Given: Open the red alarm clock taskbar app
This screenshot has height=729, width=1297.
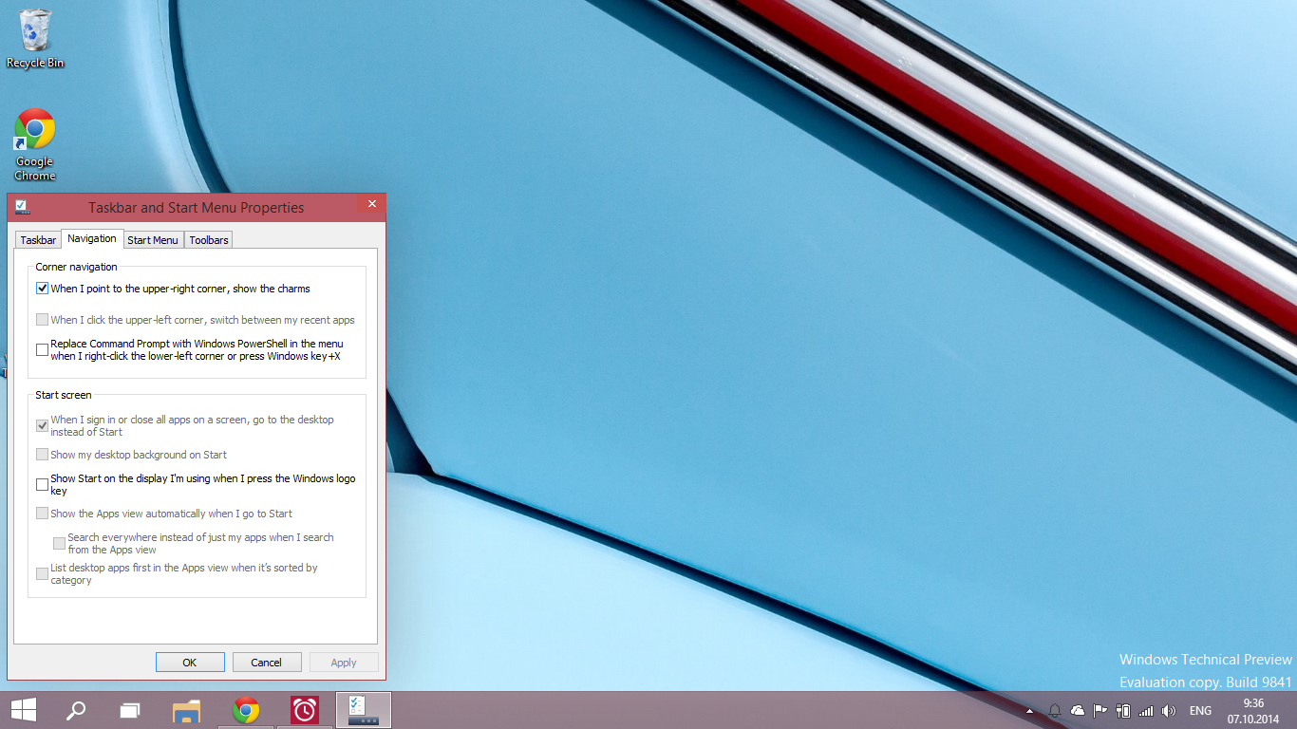Looking at the screenshot, I should click(305, 710).
